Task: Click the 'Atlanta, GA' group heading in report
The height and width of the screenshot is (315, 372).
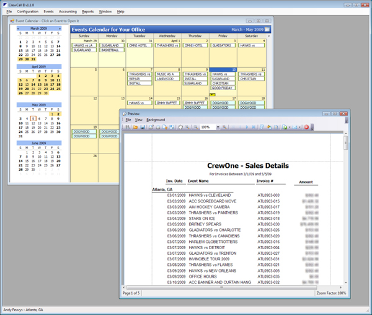Action: pyautogui.click(x=162, y=189)
